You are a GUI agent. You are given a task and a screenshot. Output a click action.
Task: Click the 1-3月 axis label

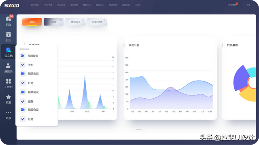[71, 112]
